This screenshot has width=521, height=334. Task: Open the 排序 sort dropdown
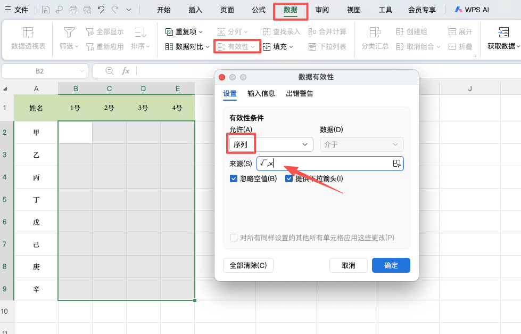[x=140, y=38]
